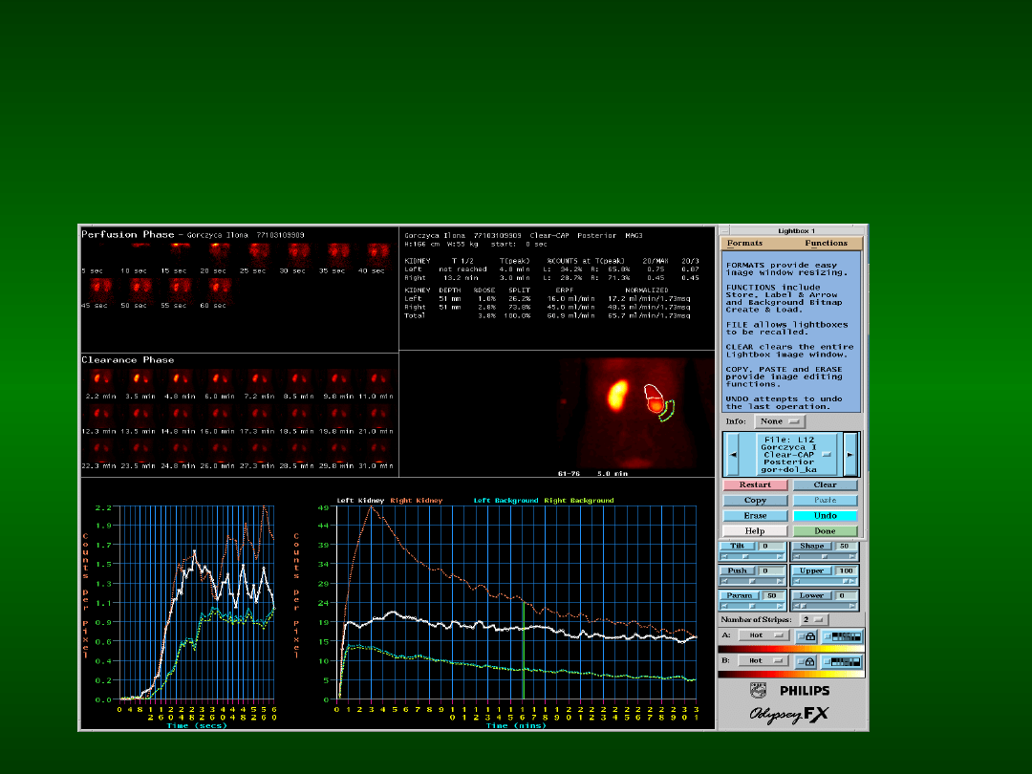Open the Formats menu
This screenshot has width=1032, height=774.
[x=744, y=244]
